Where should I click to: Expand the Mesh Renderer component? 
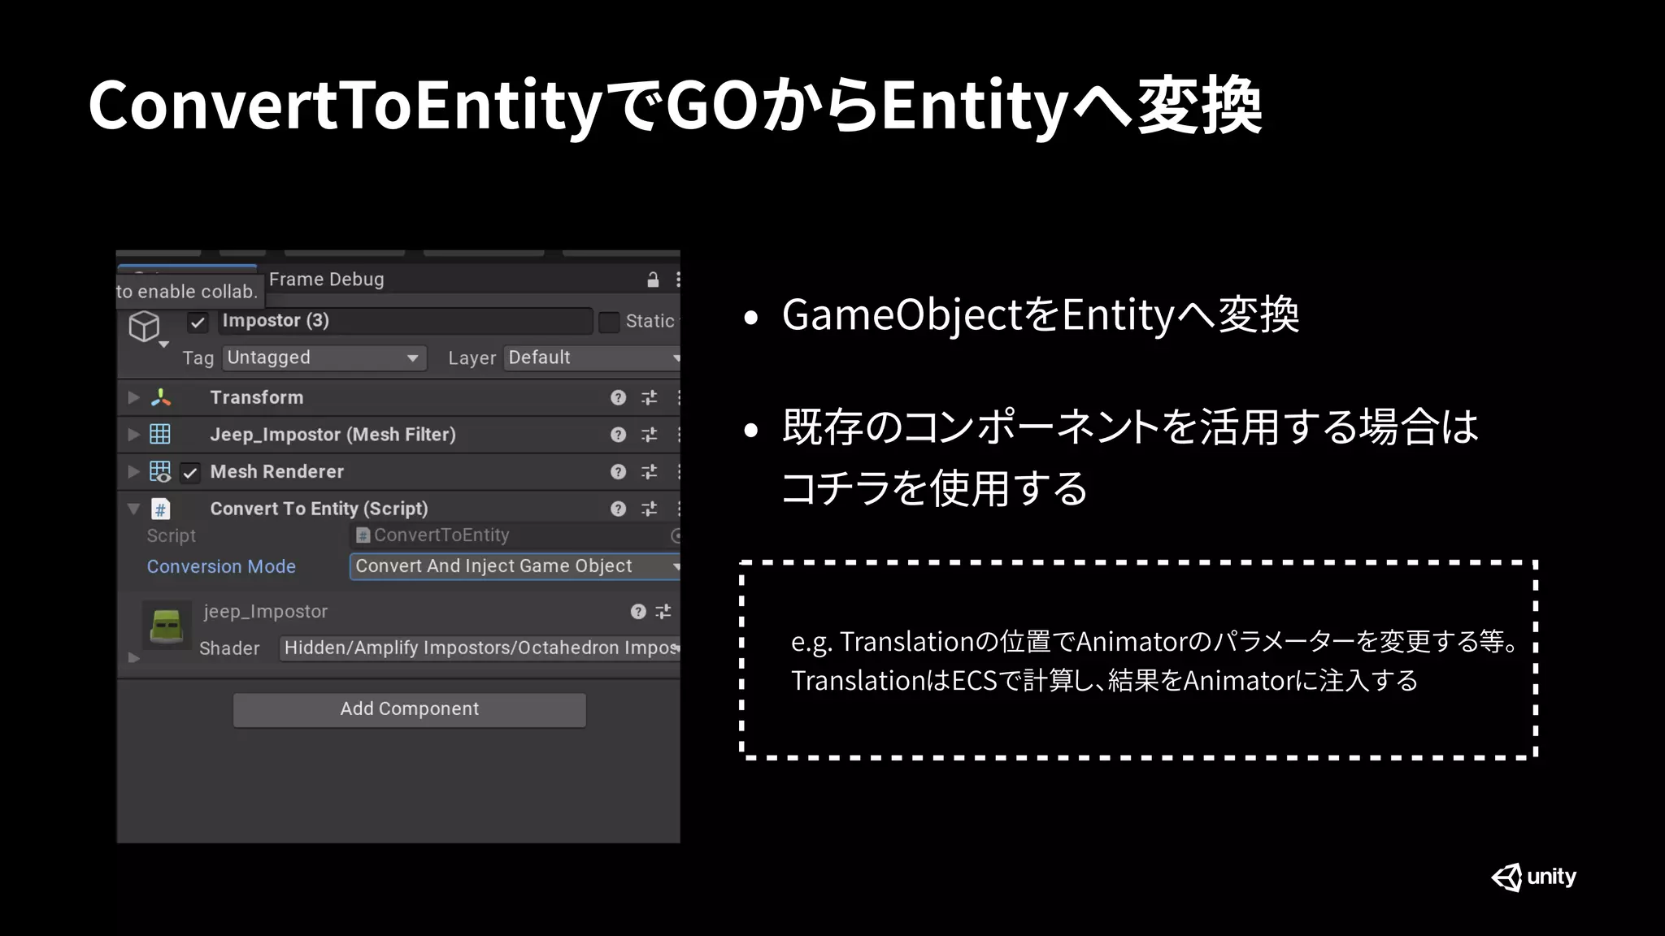click(x=134, y=471)
